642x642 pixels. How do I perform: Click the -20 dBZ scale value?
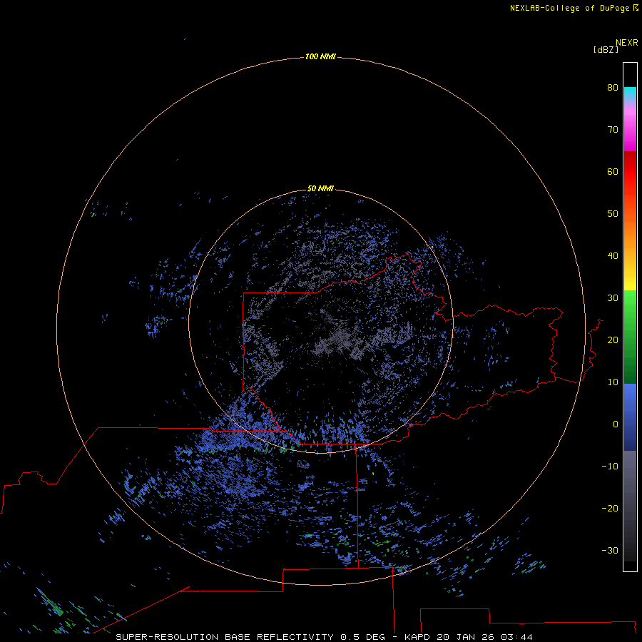click(610, 508)
